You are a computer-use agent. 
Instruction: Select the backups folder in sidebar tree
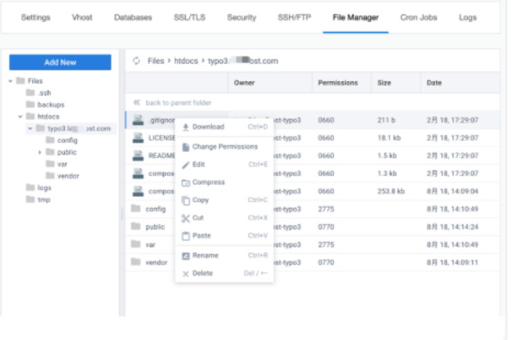(50, 105)
